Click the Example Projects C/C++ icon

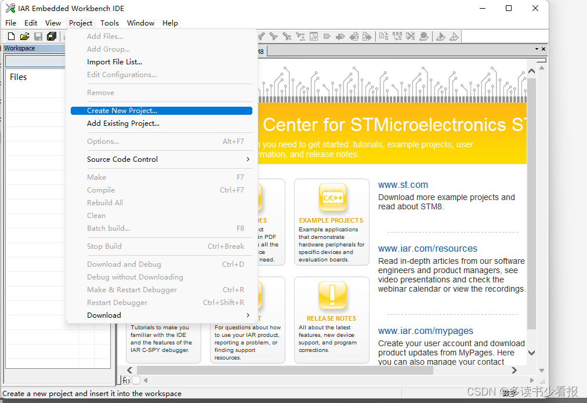332,198
